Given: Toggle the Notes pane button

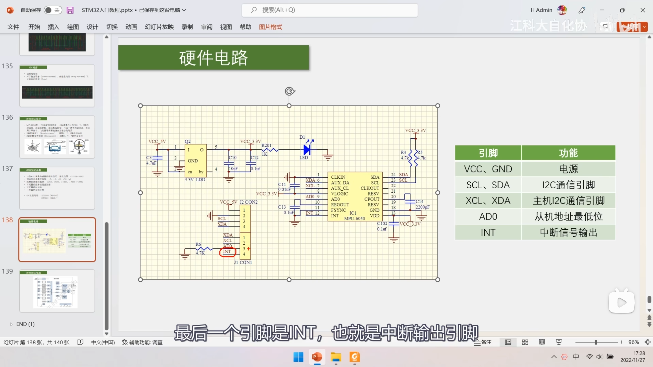Looking at the screenshot, I should point(483,342).
